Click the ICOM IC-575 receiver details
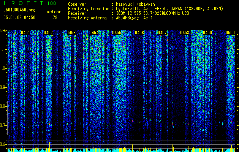 tap(153, 13)
